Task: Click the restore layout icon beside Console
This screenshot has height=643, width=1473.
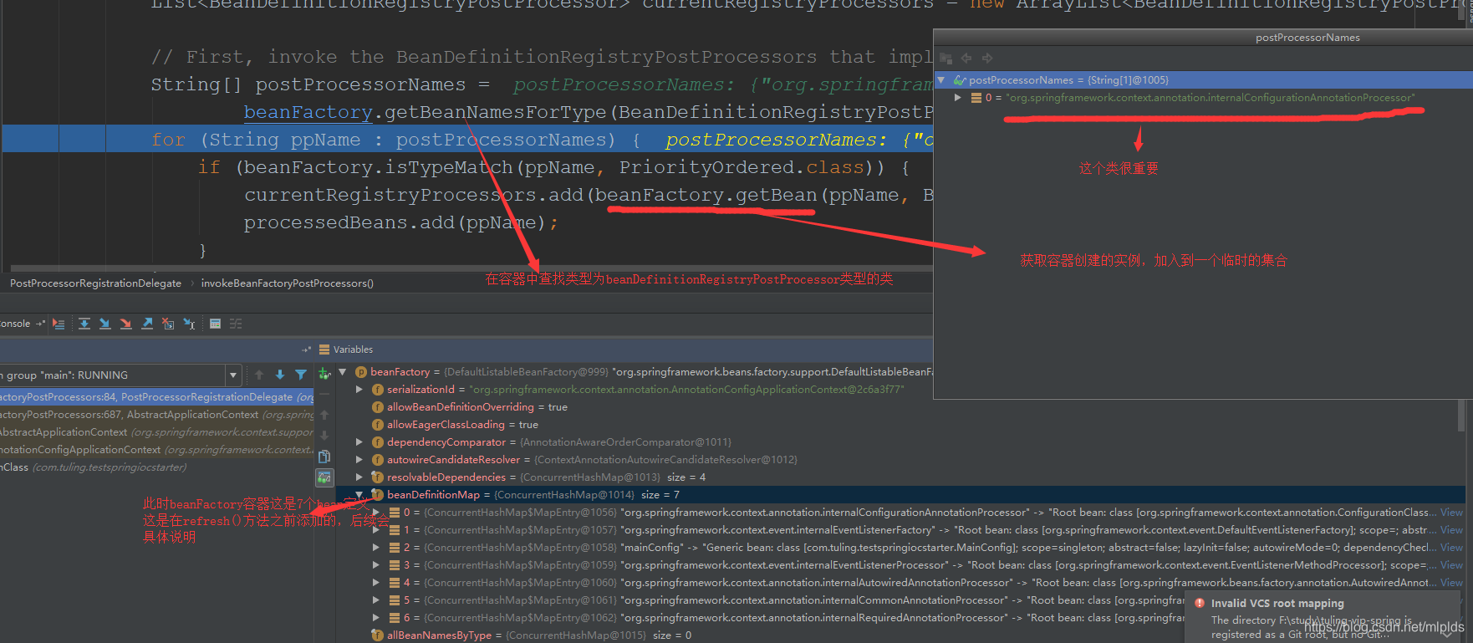Action: pyautogui.click(x=40, y=324)
